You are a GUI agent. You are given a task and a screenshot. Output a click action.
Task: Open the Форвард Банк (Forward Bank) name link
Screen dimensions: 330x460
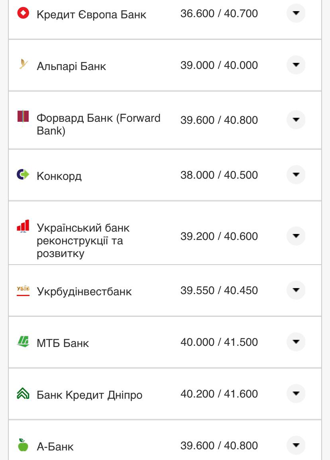98,124
